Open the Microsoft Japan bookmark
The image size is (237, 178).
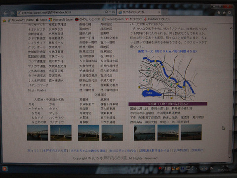click(61, 20)
